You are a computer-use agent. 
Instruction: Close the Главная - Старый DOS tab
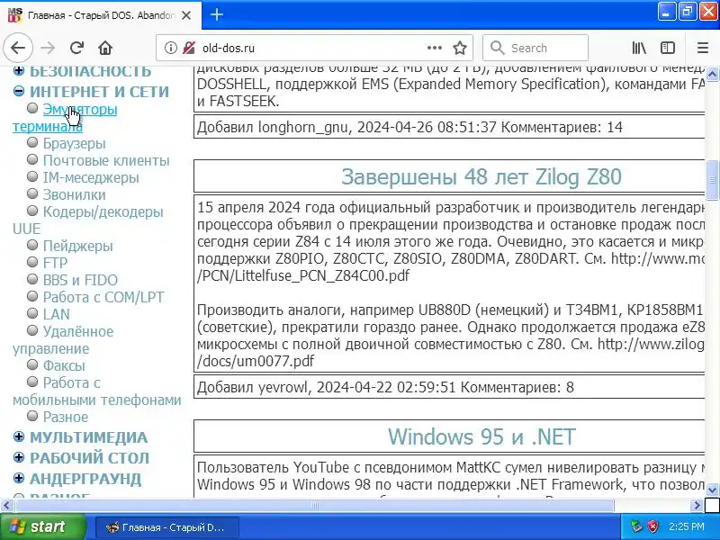pyautogui.click(x=186, y=15)
